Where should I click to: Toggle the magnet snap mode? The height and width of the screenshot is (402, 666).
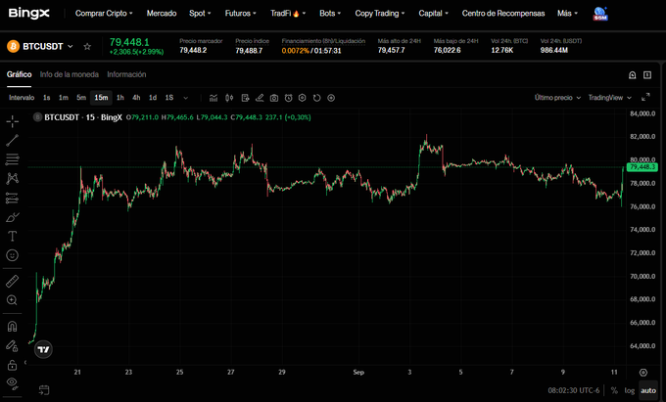click(x=13, y=327)
